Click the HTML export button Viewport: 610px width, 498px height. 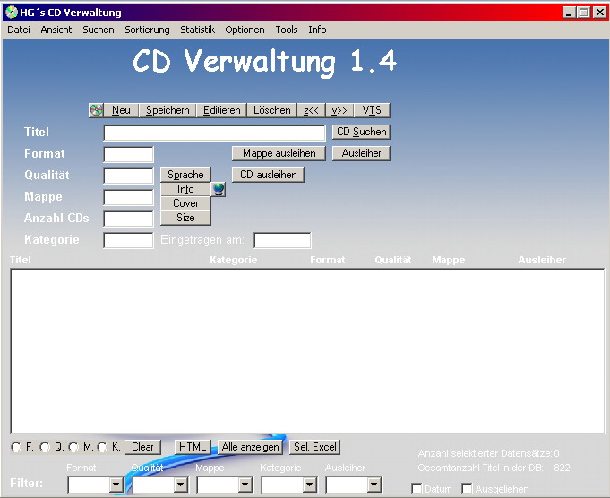pos(193,447)
